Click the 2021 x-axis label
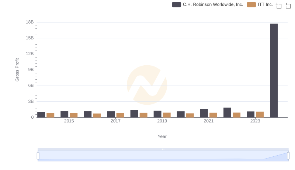 [x=209, y=121]
